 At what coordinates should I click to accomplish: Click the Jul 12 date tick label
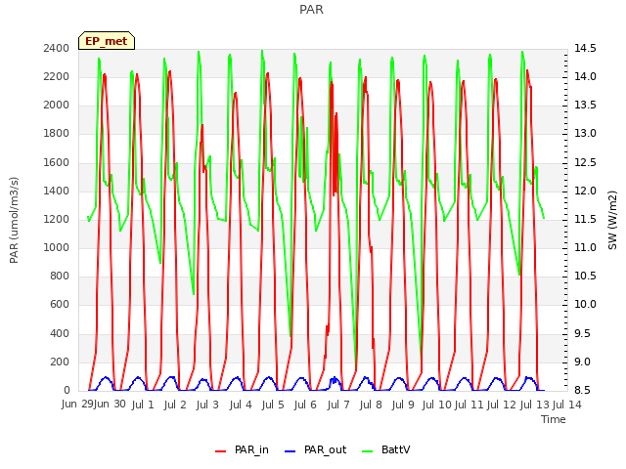click(502, 405)
